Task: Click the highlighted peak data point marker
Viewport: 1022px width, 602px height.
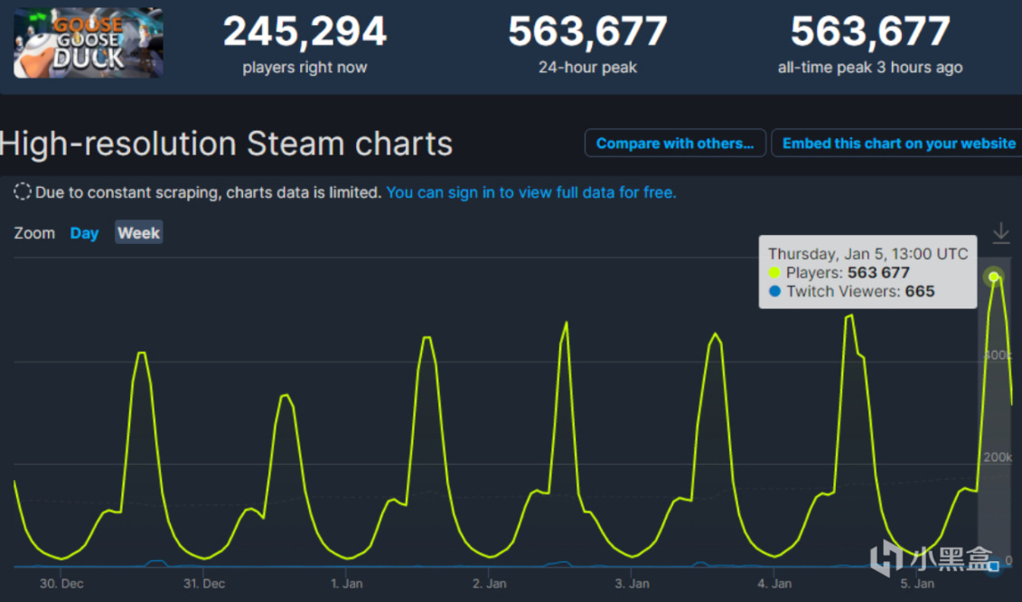Action: coord(994,277)
